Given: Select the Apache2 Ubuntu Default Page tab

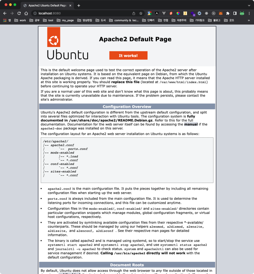Looking at the screenshot, I should click(47, 6).
